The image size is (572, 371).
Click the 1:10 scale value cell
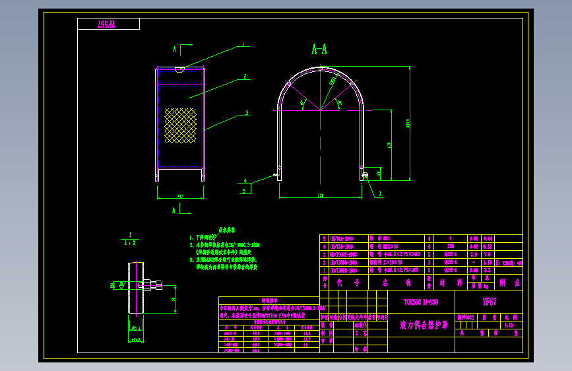[509, 325]
